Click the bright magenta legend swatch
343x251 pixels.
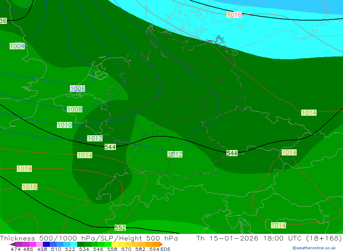pyautogui.click(x=33, y=244)
